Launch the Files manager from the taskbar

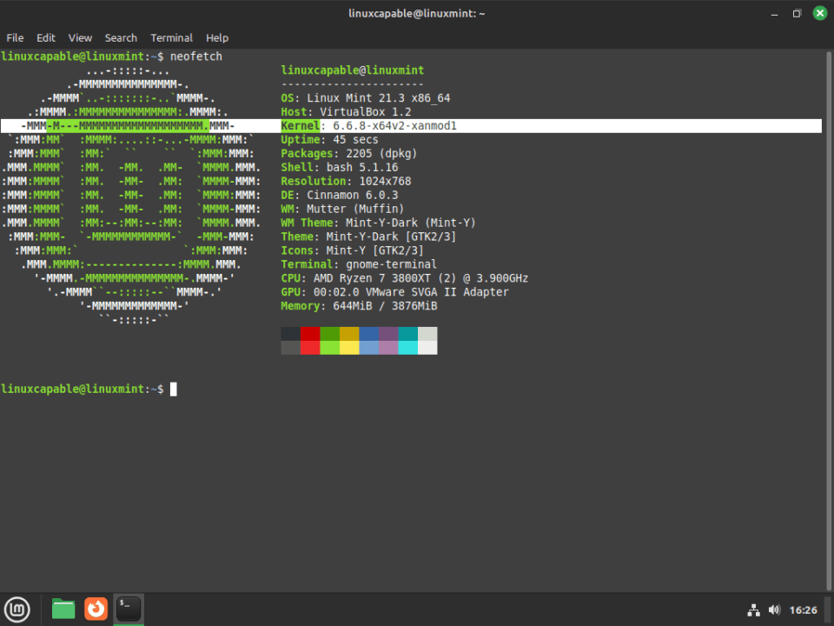point(63,609)
